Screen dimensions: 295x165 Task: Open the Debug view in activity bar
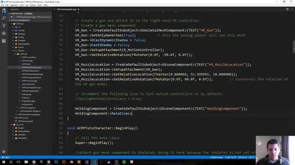point(4,33)
